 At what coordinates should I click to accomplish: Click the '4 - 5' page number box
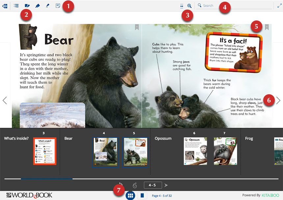[x=153, y=185]
